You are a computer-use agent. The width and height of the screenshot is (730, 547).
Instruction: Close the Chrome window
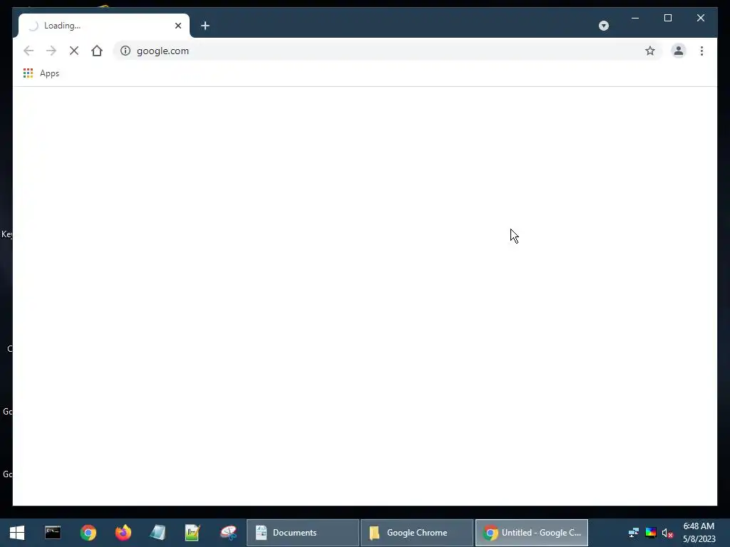point(700,18)
